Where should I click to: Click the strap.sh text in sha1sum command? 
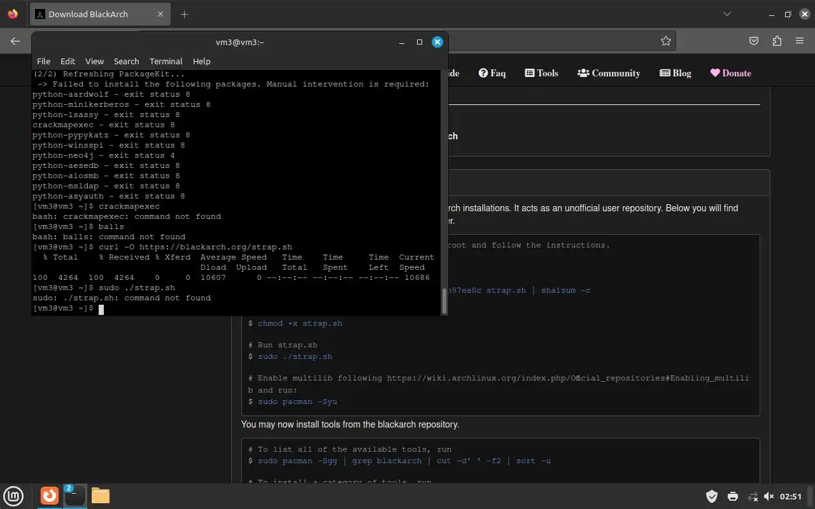506,290
